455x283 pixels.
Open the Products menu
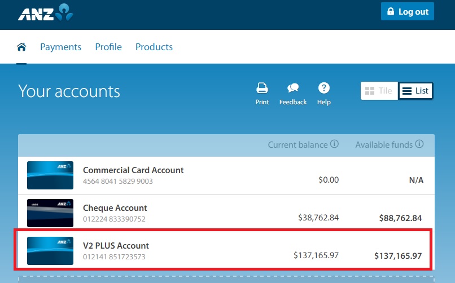(154, 47)
